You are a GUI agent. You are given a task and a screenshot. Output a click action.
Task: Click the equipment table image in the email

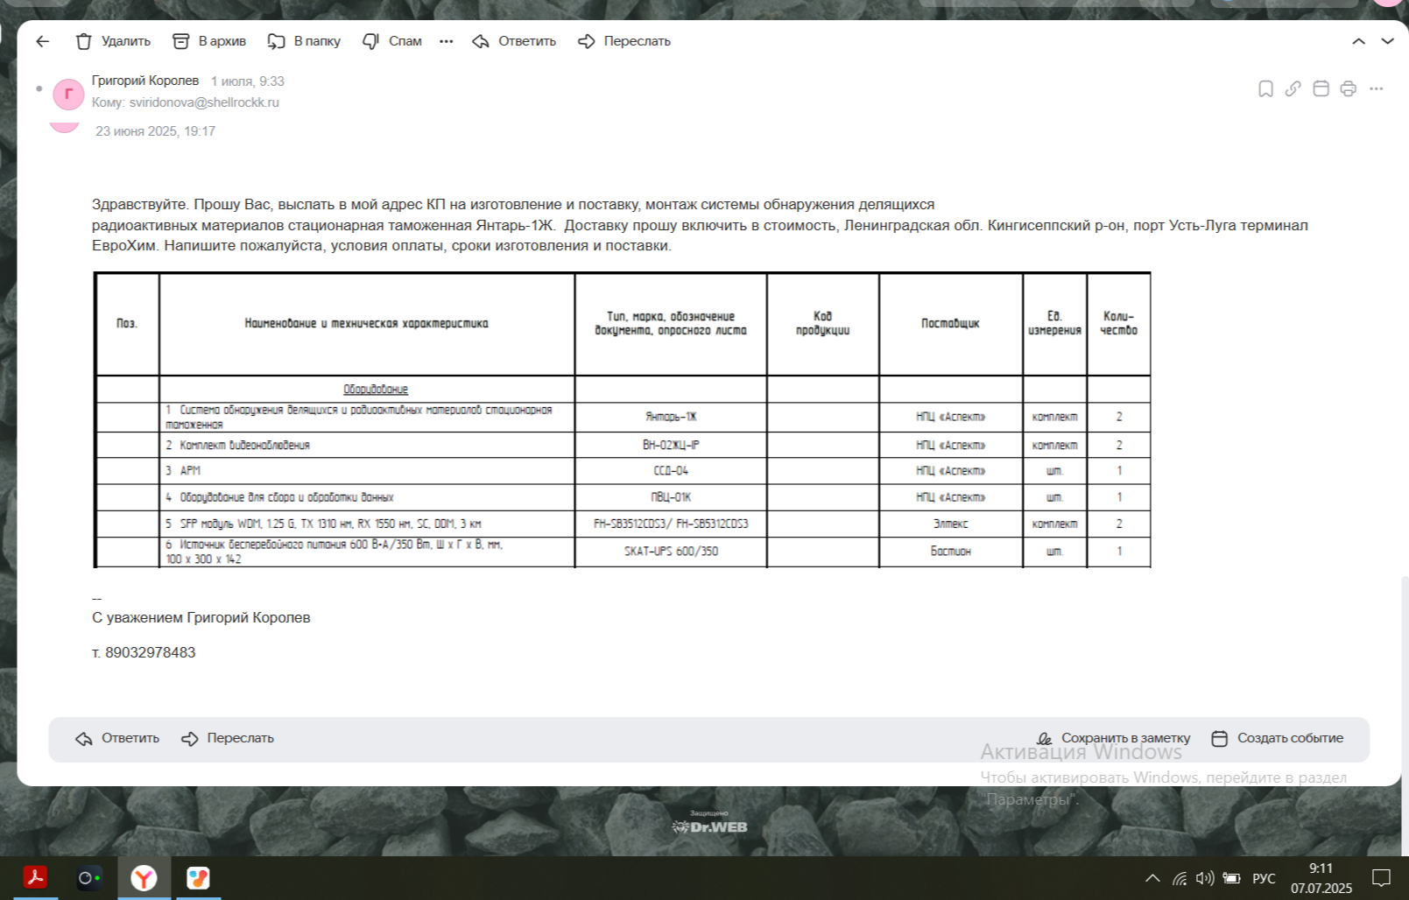pyautogui.click(x=622, y=420)
